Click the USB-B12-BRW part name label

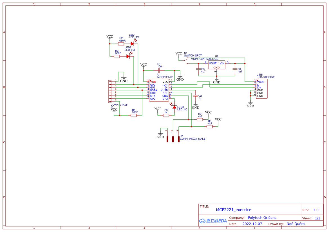click(x=265, y=77)
